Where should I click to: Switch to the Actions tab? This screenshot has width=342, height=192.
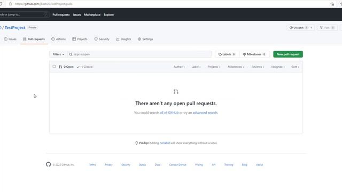[58, 39]
